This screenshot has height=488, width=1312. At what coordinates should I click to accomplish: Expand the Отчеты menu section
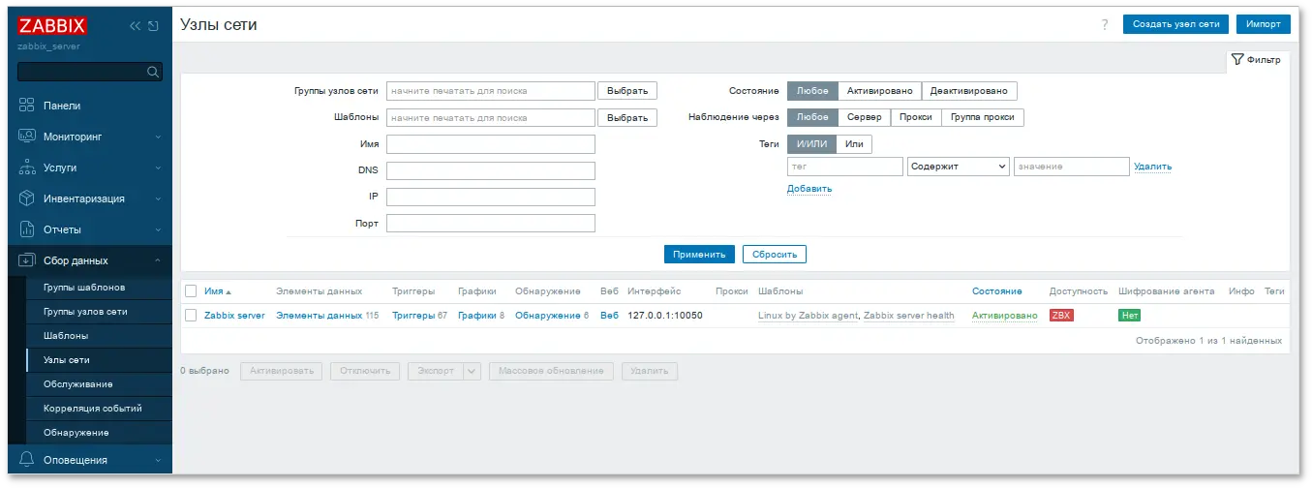[158, 229]
